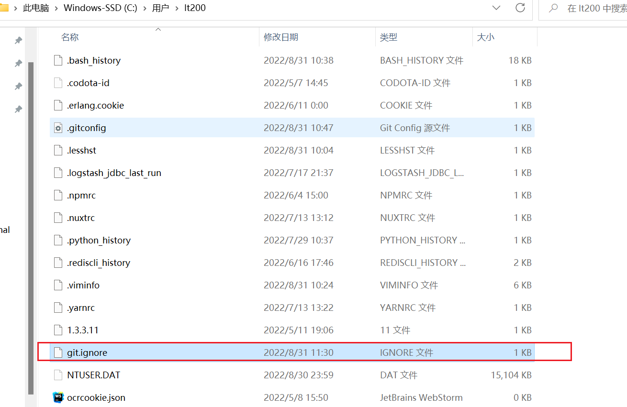627x407 pixels.
Task: Click the .logstash_jdbc_last_run file icon
Action: click(58, 173)
